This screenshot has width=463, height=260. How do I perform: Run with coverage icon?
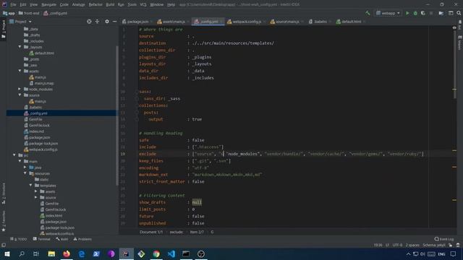point(423,13)
